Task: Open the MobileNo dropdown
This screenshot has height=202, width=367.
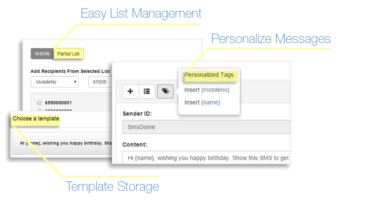Action: [55, 82]
